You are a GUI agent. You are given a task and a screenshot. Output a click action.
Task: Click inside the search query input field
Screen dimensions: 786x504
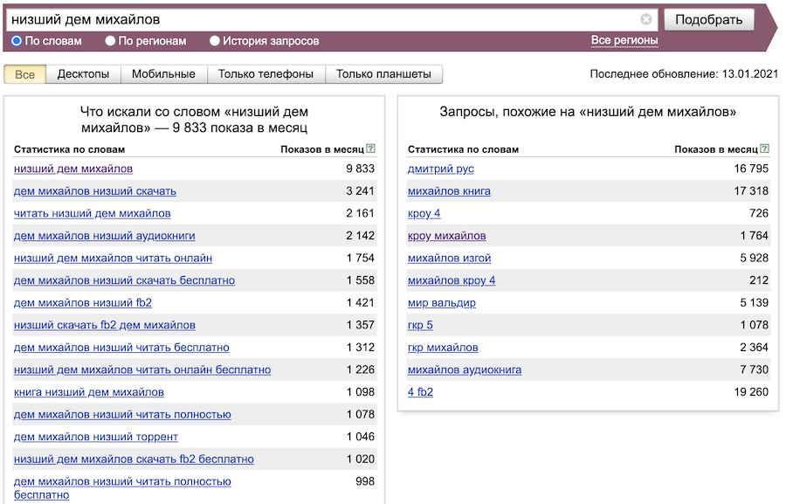click(323, 19)
